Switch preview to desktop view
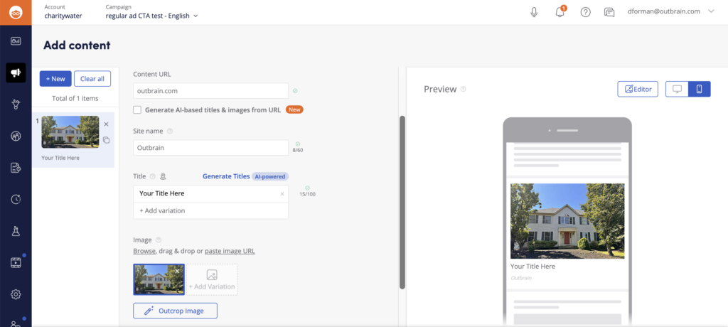Image resolution: width=728 pixels, height=327 pixels. (677, 89)
